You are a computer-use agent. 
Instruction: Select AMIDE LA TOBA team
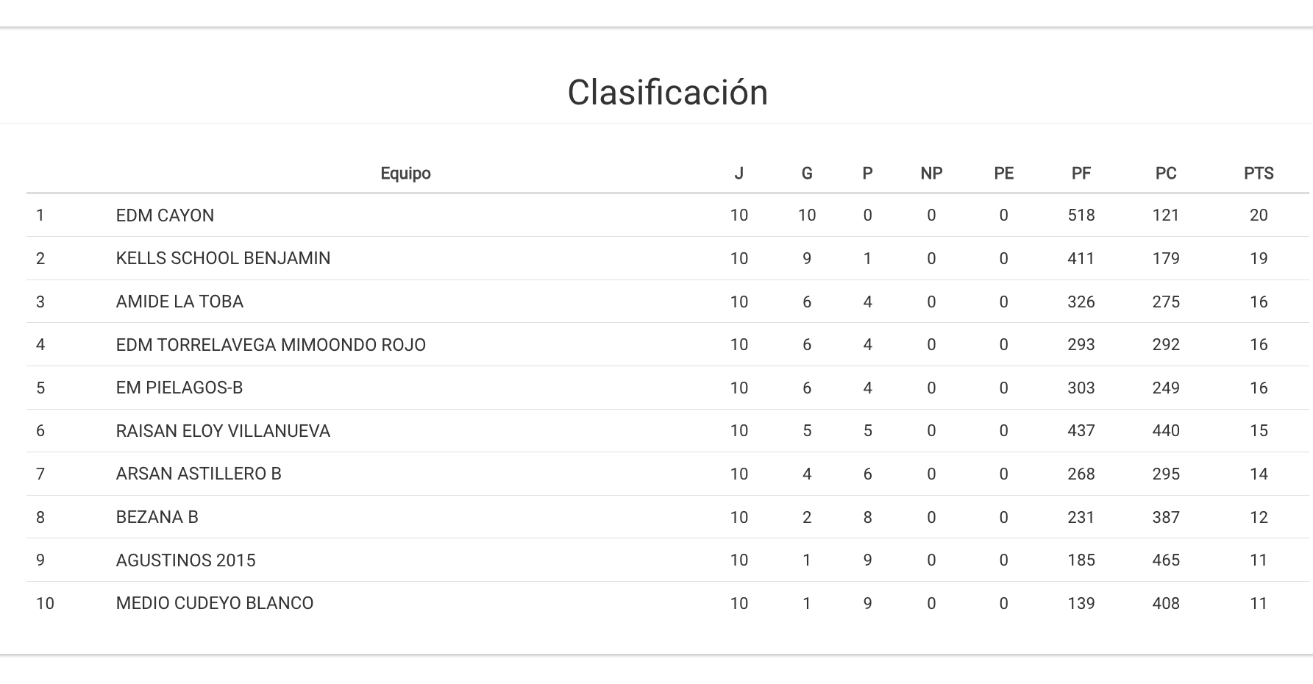coord(179,302)
